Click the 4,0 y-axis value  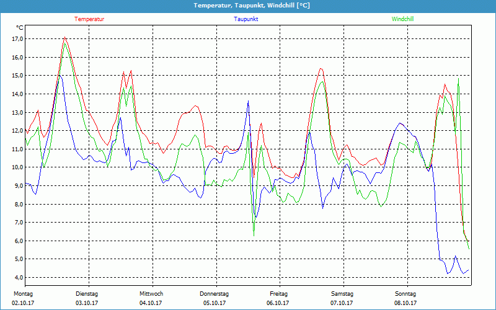(x=19, y=277)
